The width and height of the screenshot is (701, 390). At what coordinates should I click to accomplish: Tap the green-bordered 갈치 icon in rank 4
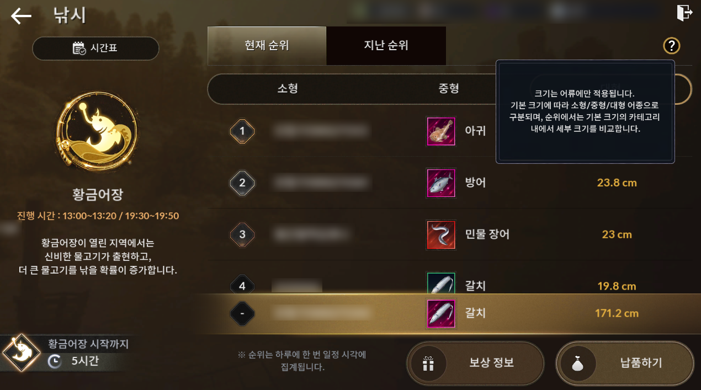[441, 283]
